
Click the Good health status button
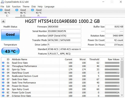click(x=10, y=35)
